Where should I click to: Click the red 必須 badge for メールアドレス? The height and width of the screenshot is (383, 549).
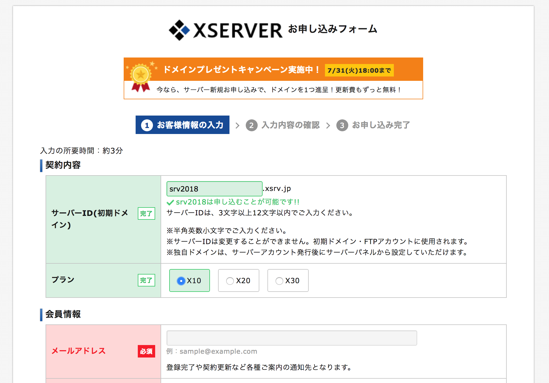[146, 351]
